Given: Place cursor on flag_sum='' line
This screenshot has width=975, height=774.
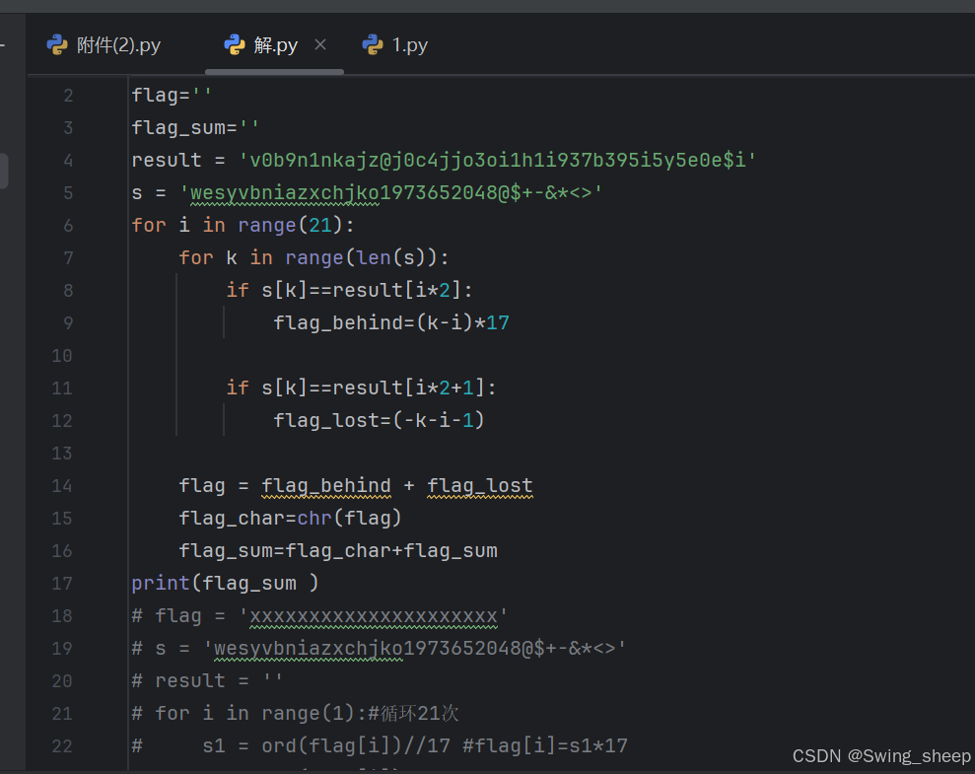Looking at the screenshot, I should [x=195, y=128].
